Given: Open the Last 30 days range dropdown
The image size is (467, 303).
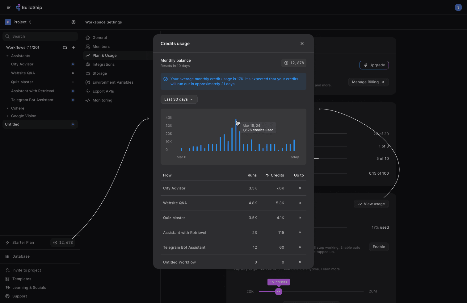Looking at the screenshot, I should click(179, 99).
